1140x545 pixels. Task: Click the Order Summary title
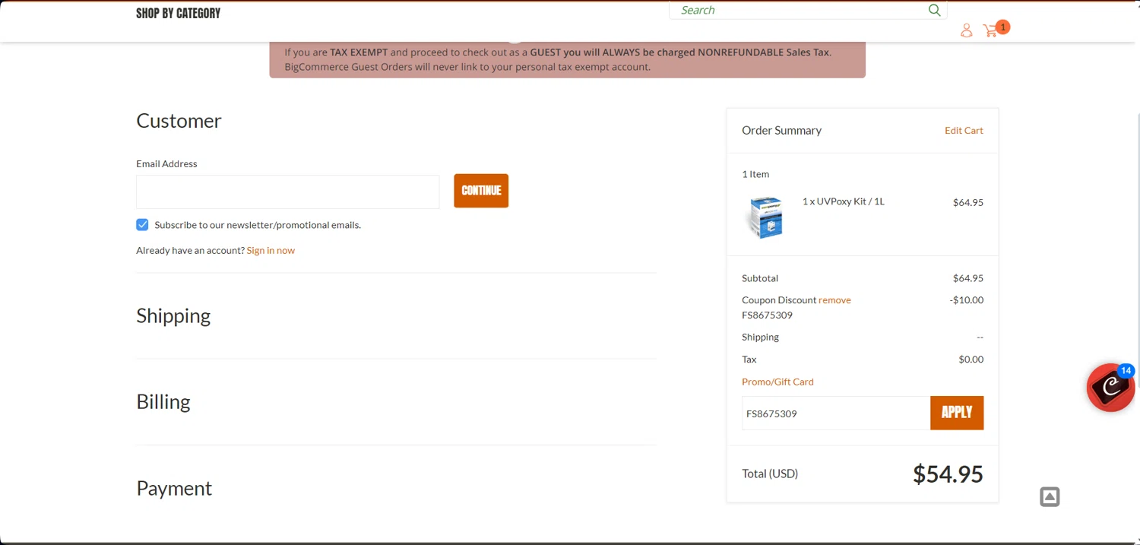pos(781,130)
